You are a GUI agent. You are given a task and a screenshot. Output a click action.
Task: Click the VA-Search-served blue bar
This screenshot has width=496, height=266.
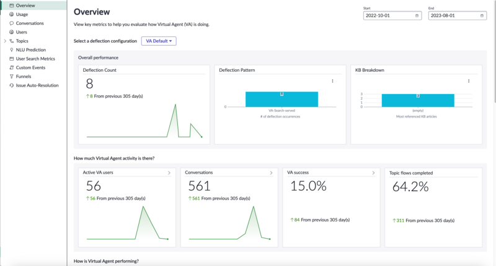(281, 99)
